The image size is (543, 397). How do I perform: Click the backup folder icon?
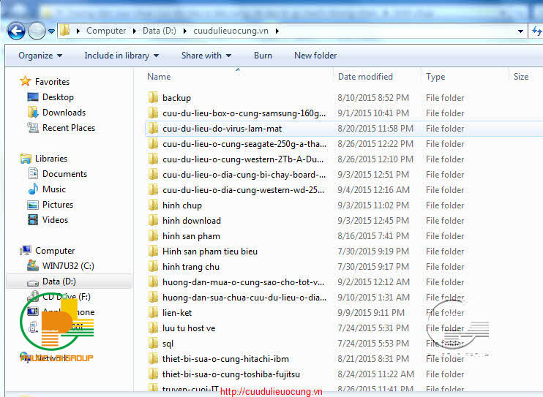click(153, 98)
